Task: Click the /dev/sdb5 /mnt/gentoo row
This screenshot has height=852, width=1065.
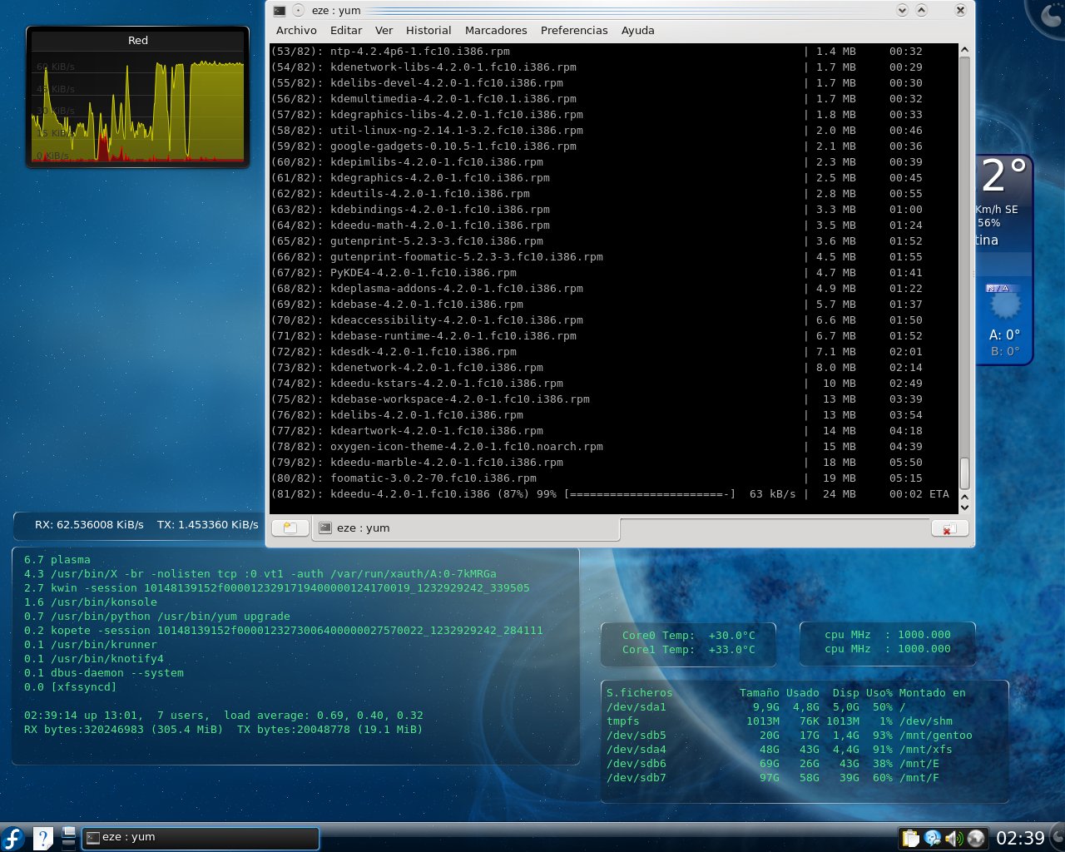Action: point(789,736)
